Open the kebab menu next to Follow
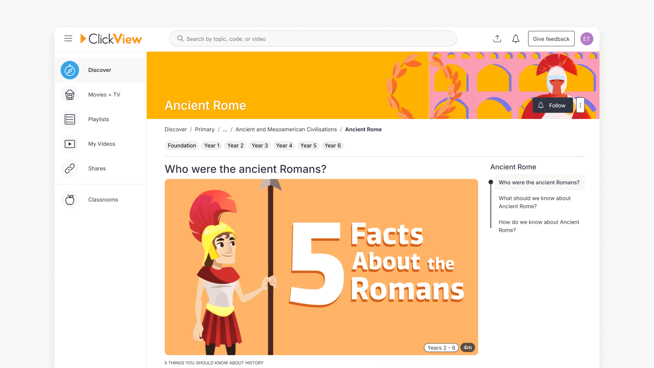The height and width of the screenshot is (368, 654). (580, 105)
